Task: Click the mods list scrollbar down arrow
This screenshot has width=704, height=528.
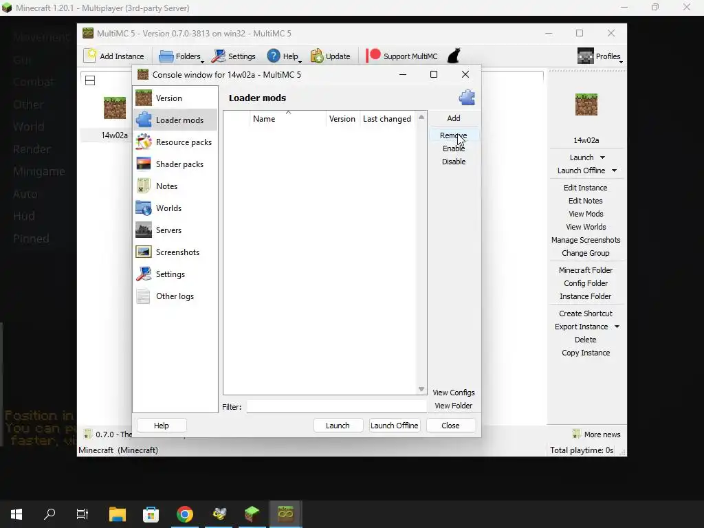Action: (x=421, y=389)
